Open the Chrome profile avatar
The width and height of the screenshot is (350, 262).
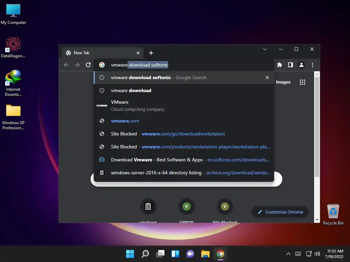(x=301, y=65)
